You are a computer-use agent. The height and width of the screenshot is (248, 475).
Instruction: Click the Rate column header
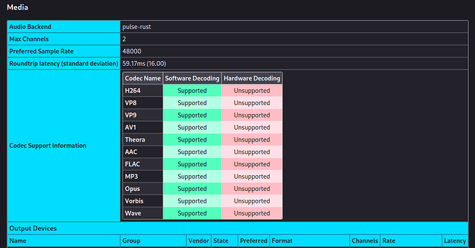411,240
